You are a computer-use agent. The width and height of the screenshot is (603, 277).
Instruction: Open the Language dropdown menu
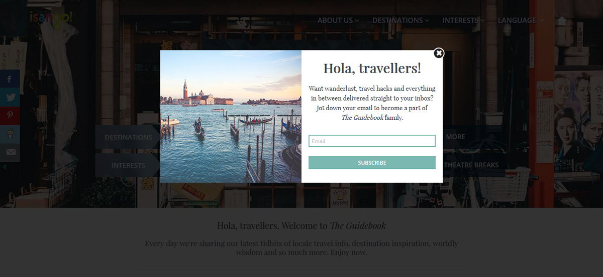(x=521, y=21)
